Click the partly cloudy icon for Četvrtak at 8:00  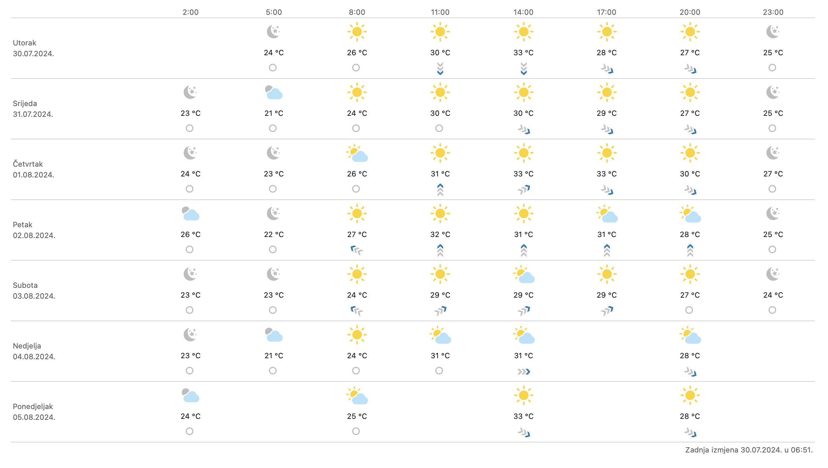pos(357,153)
